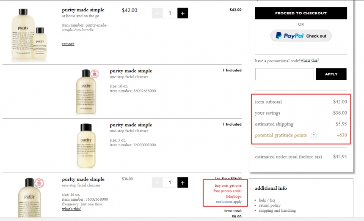364x221 pixels.
Task: Decrease quantity of the $36.00 facial cleanser
Action: pyautogui.click(x=157, y=183)
